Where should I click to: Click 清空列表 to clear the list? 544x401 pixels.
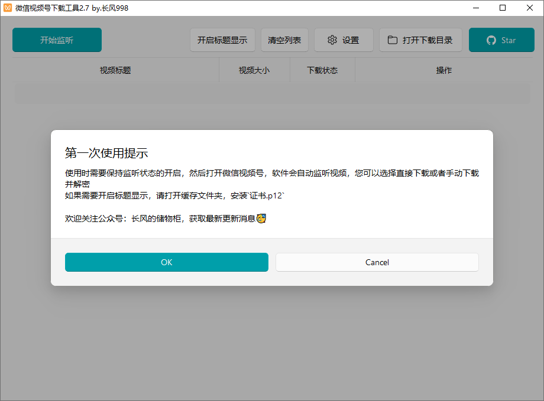click(x=284, y=40)
